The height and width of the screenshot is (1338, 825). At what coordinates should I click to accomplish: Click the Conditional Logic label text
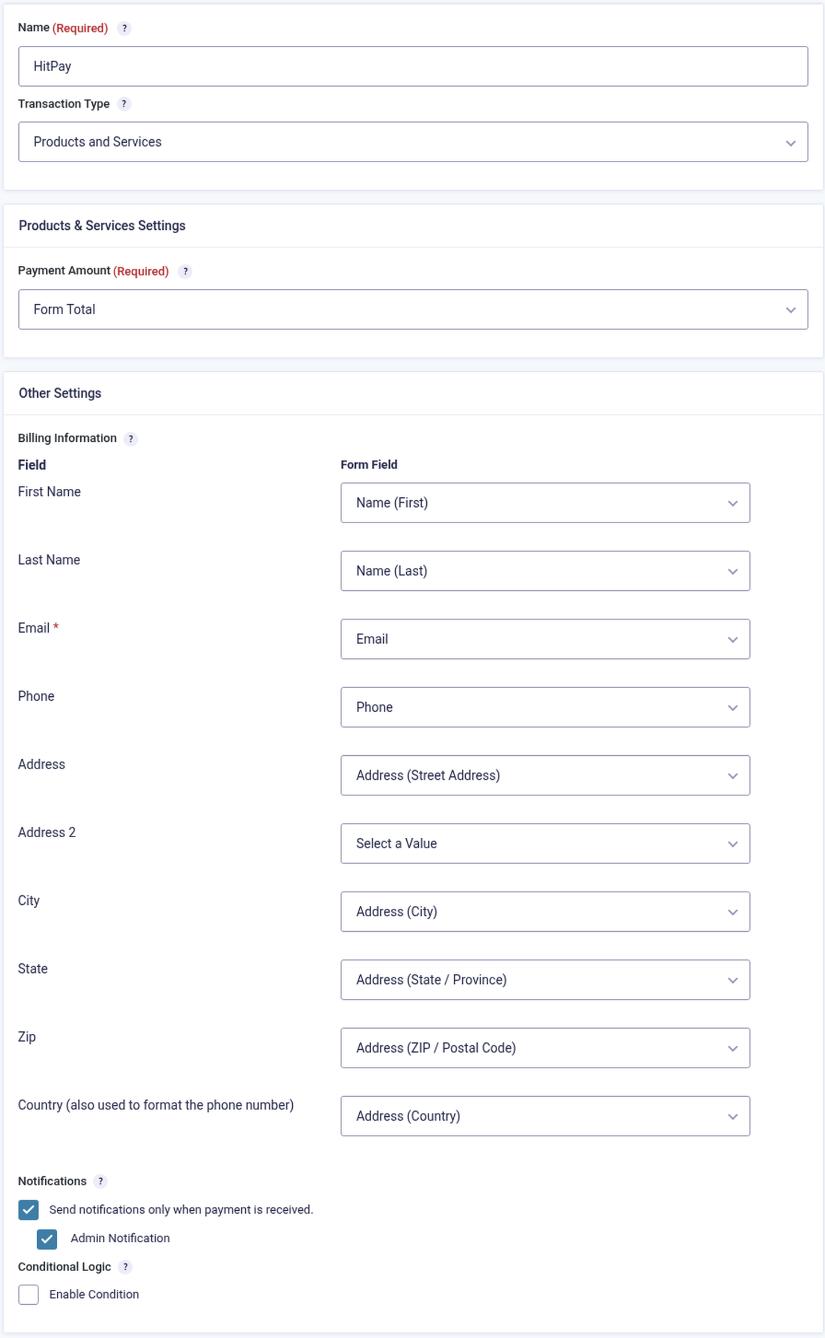click(64, 1267)
